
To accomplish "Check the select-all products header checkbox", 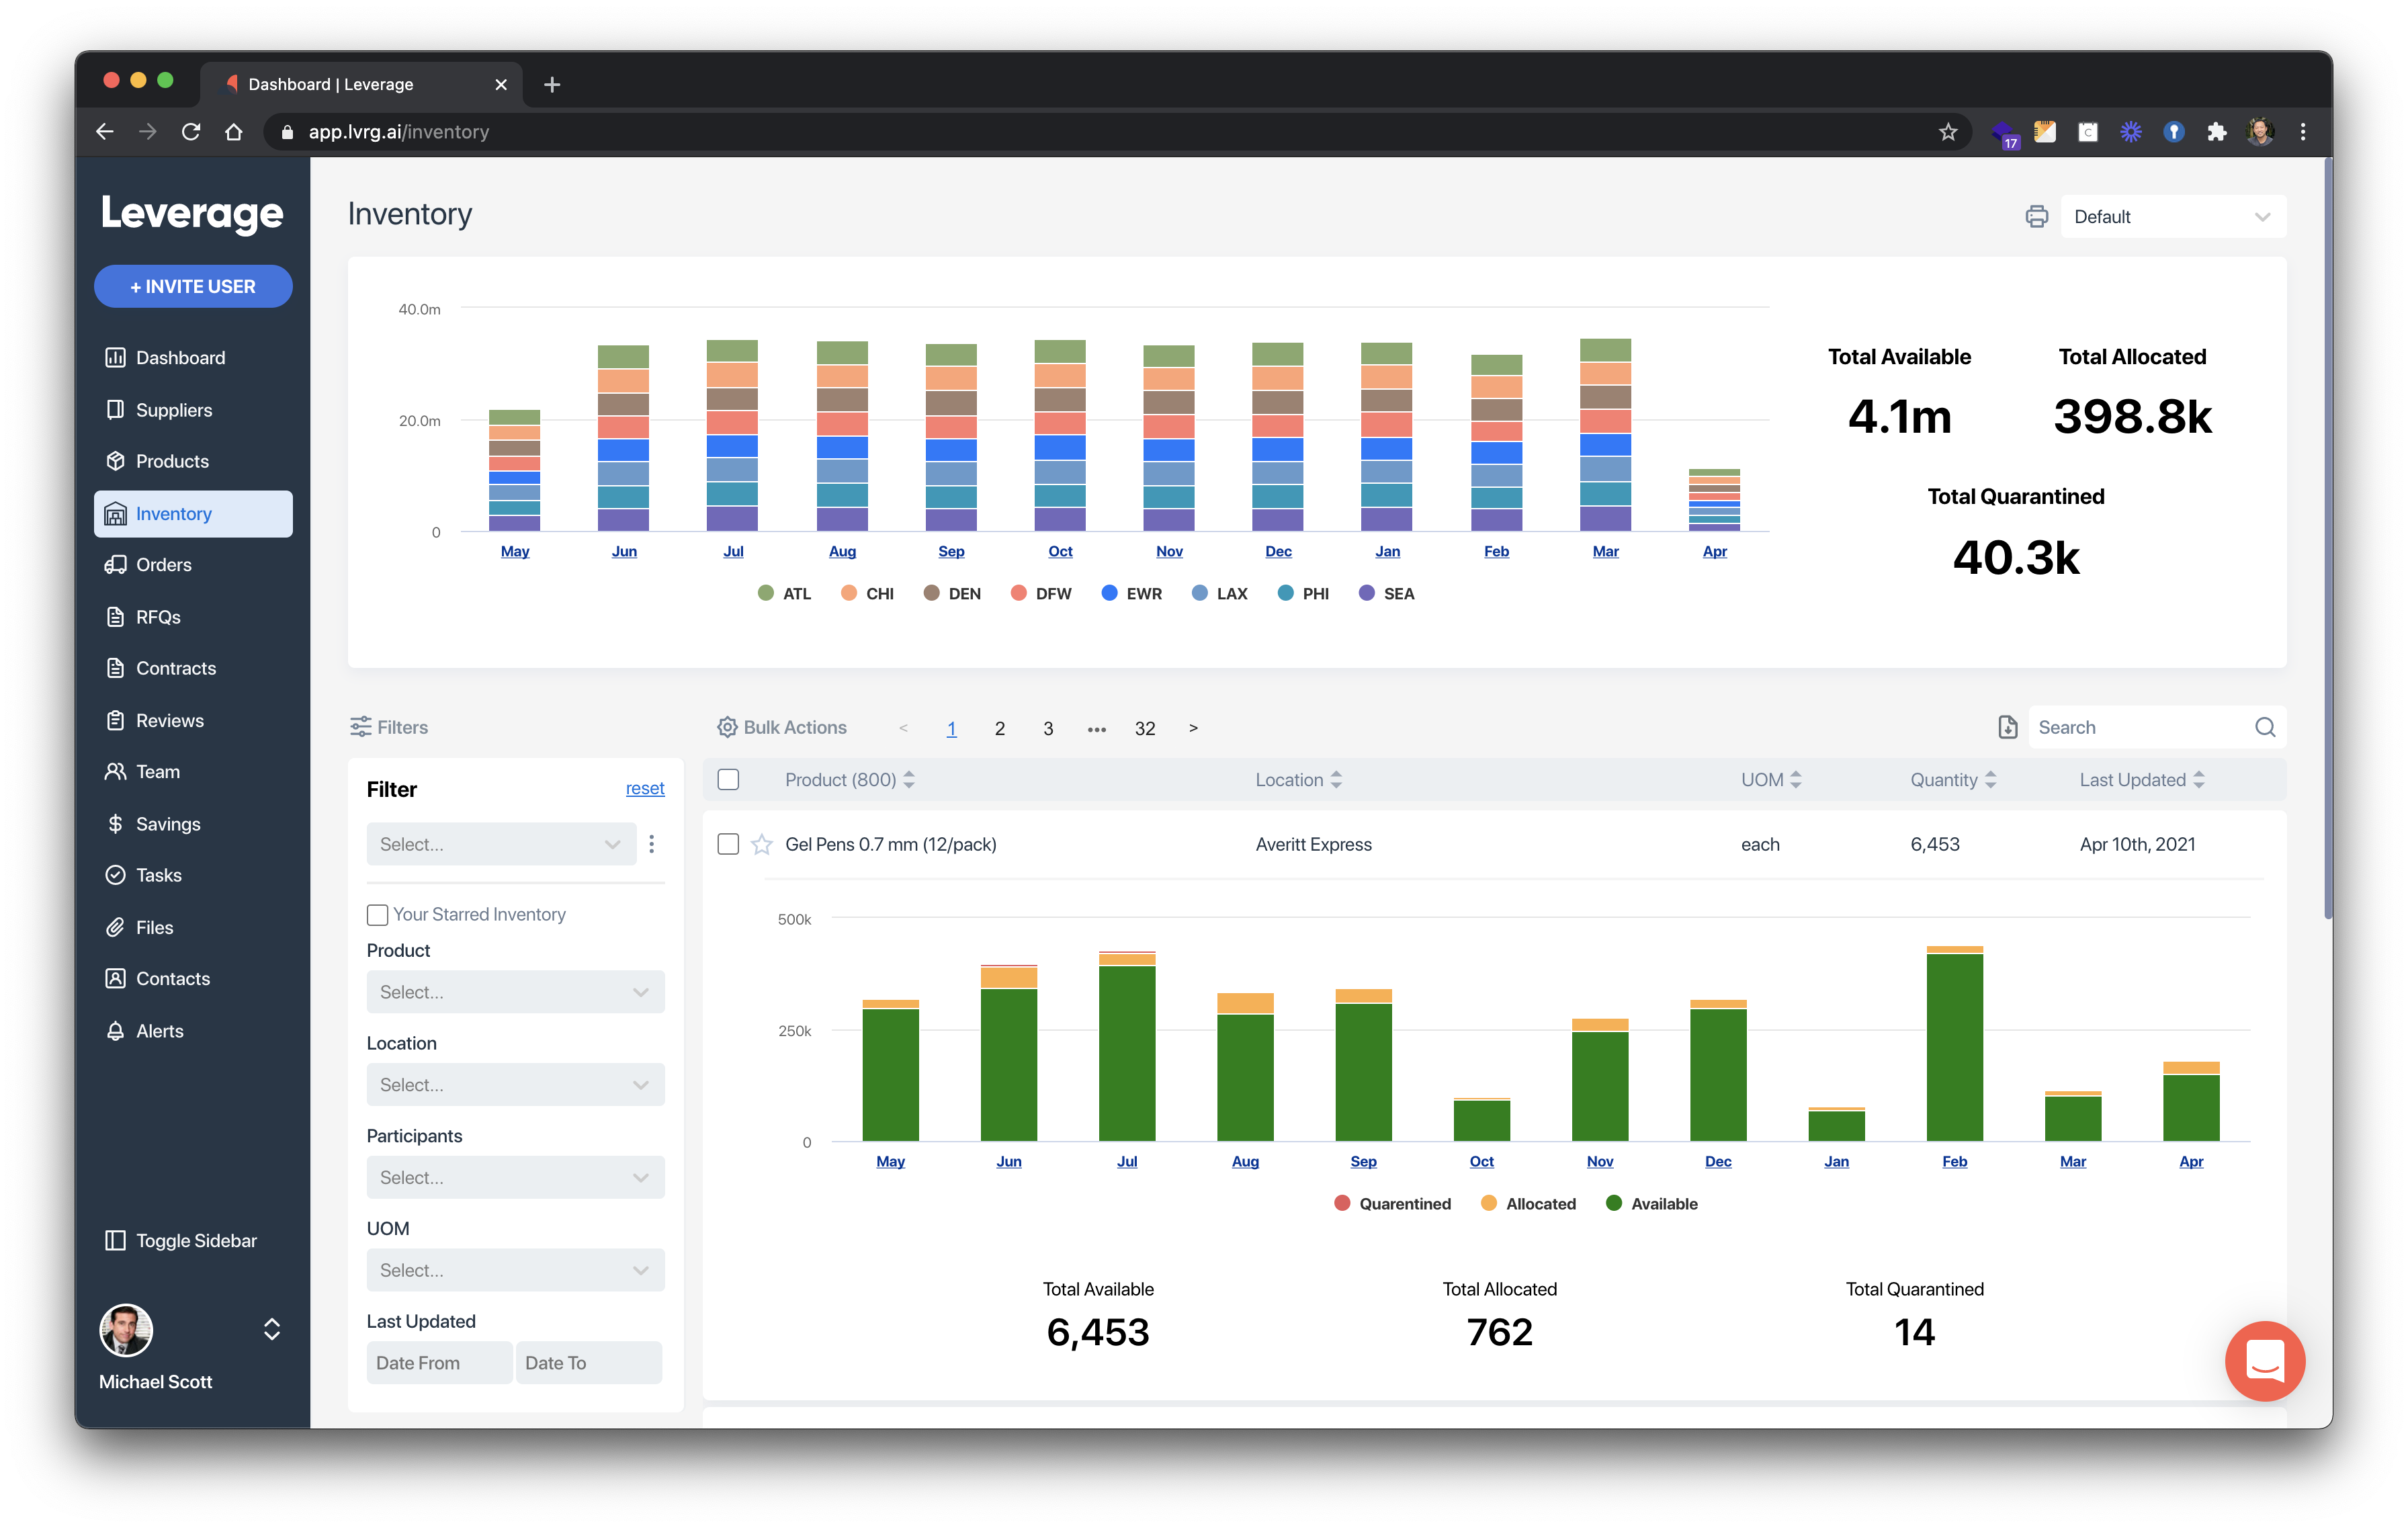I will 728,779.
